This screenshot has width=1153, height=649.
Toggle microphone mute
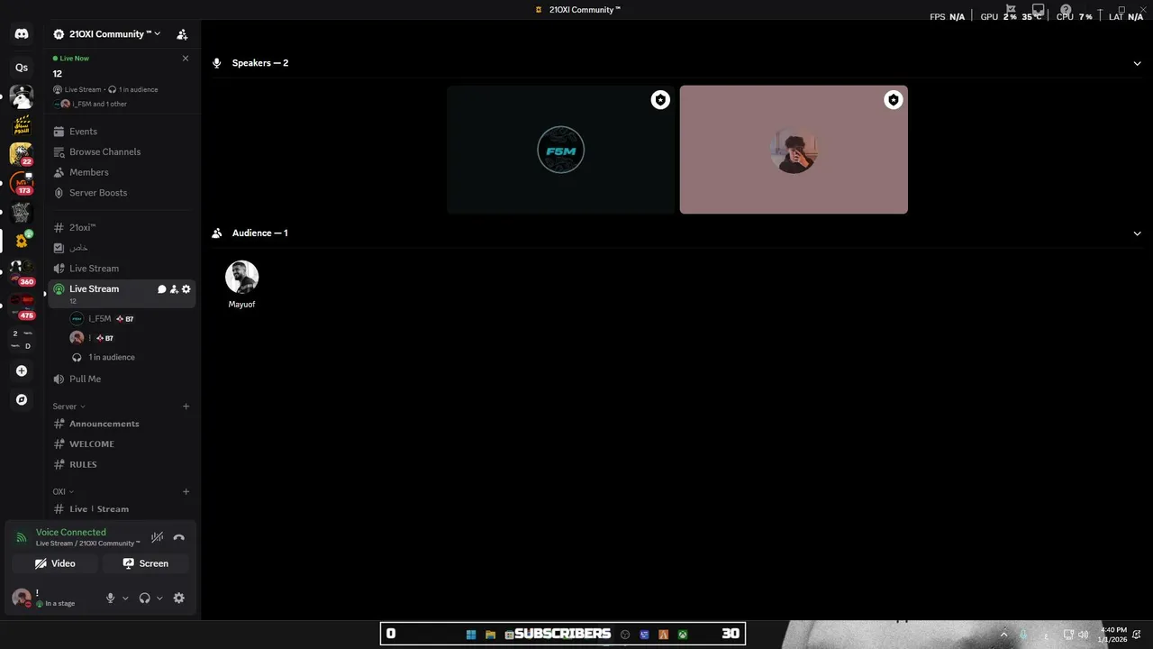[111, 598]
